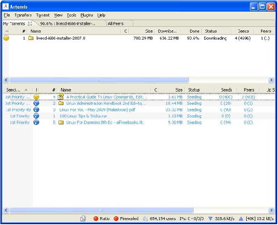Screen dimensions: 278x225
Task: Select the livecd-i686-installer-2007.0 torrent row
Action: point(139,38)
